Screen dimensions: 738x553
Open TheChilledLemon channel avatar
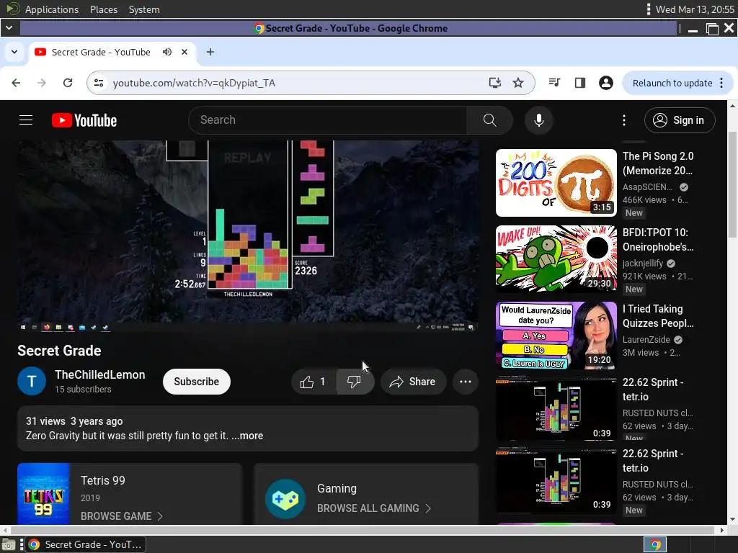pyautogui.click(x=32, y=381)
